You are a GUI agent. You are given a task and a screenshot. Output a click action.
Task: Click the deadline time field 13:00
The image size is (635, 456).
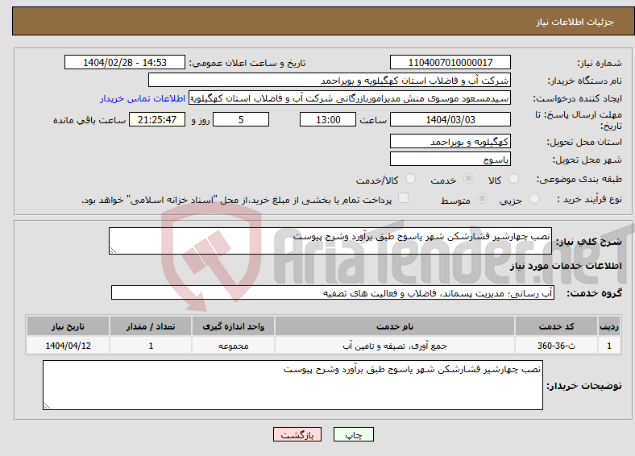[328, 119]
